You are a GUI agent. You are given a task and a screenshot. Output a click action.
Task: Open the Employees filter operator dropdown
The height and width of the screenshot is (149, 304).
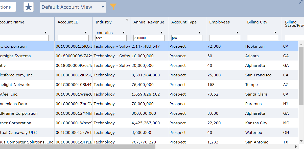pos(237,32)
